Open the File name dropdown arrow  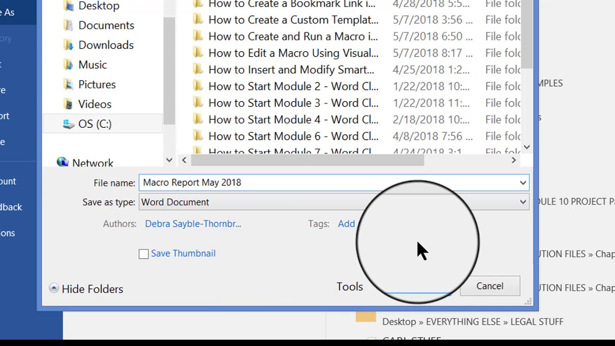tap(523, 183)
